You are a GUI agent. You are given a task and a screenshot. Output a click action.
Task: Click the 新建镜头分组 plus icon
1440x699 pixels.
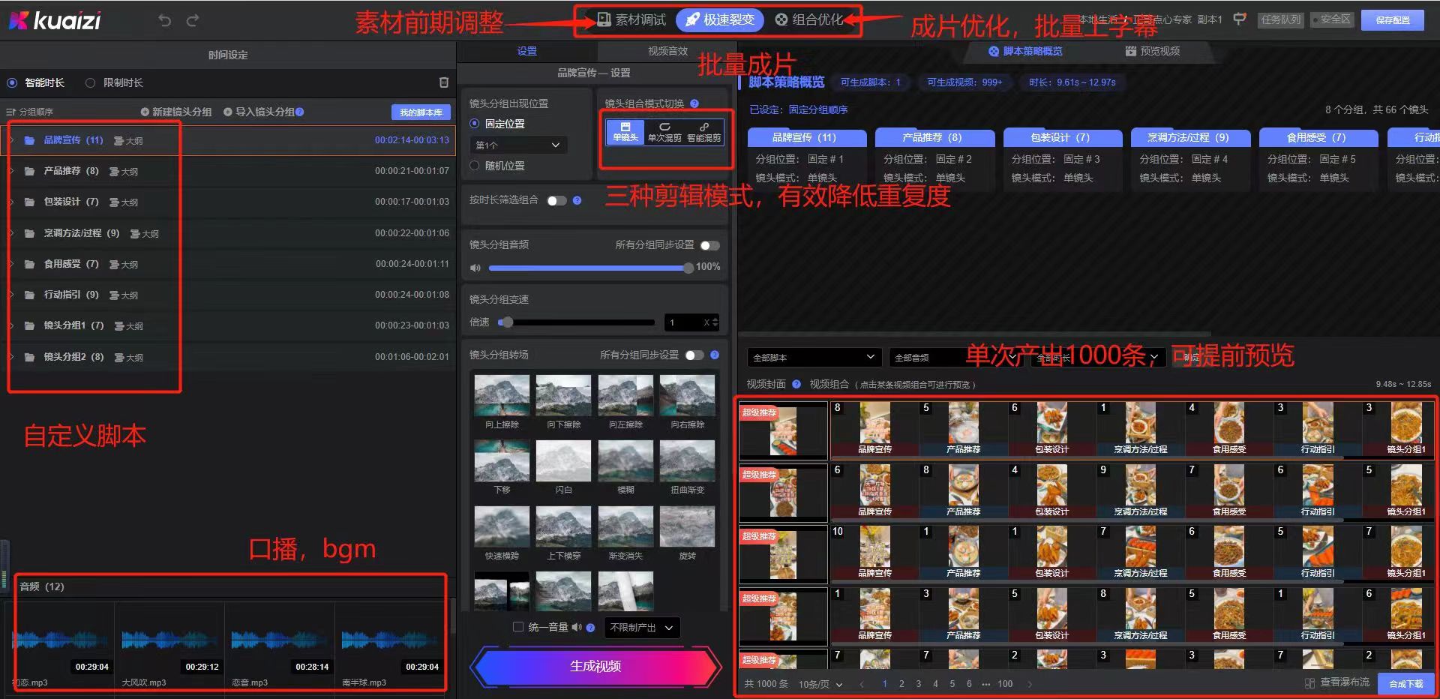(x=145, y=112)
